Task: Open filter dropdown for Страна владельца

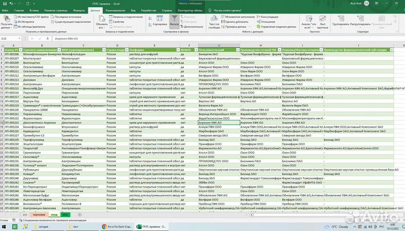Action: click(x=127, y=50)
